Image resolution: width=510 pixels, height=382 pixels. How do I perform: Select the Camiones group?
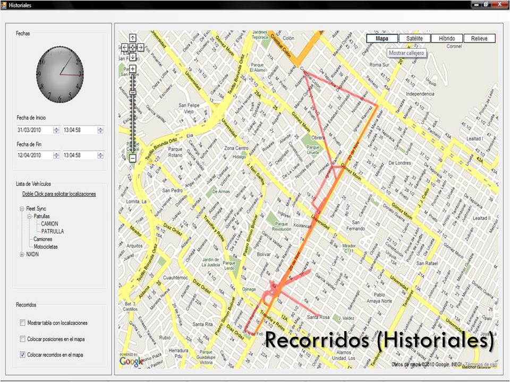42,239
